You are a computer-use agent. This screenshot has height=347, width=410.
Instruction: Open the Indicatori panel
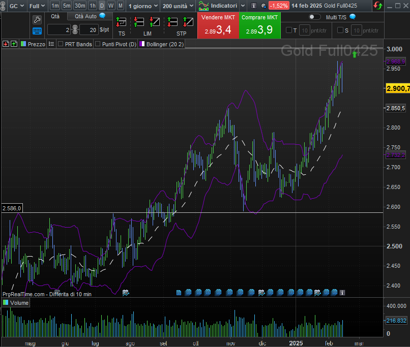[x=217, y=6]
